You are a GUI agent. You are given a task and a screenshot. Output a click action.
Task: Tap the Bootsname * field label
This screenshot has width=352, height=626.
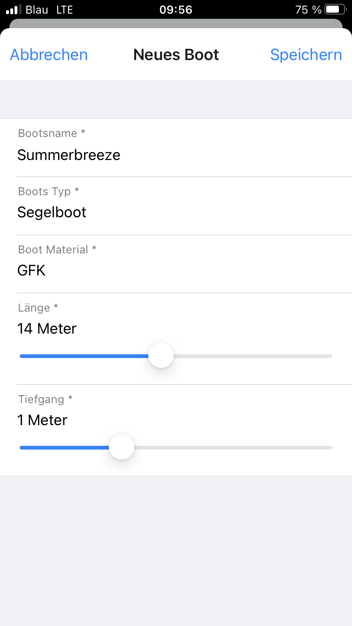52,133
